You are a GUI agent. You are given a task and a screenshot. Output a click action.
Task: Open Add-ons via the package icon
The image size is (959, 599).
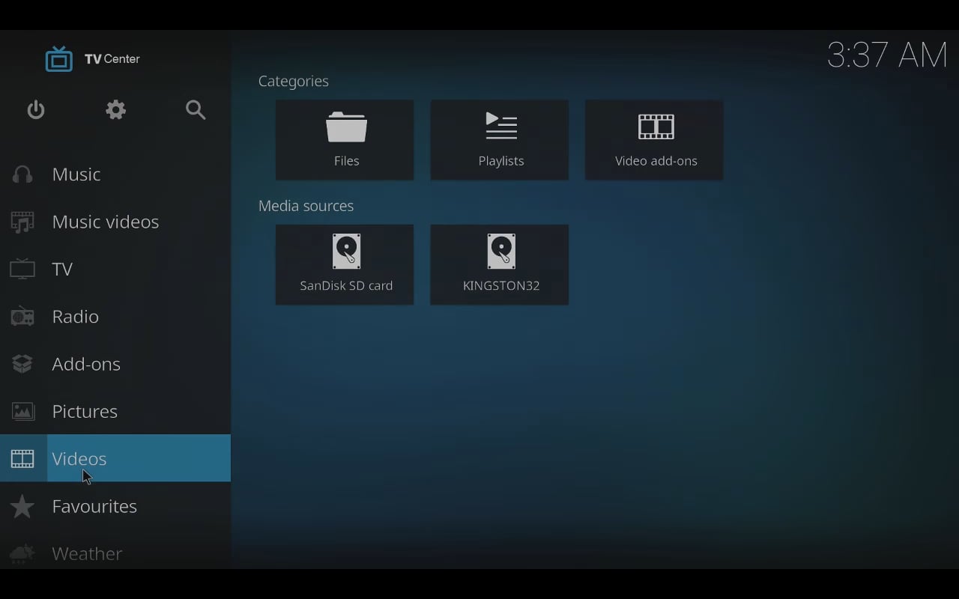(x=22, y=364)
